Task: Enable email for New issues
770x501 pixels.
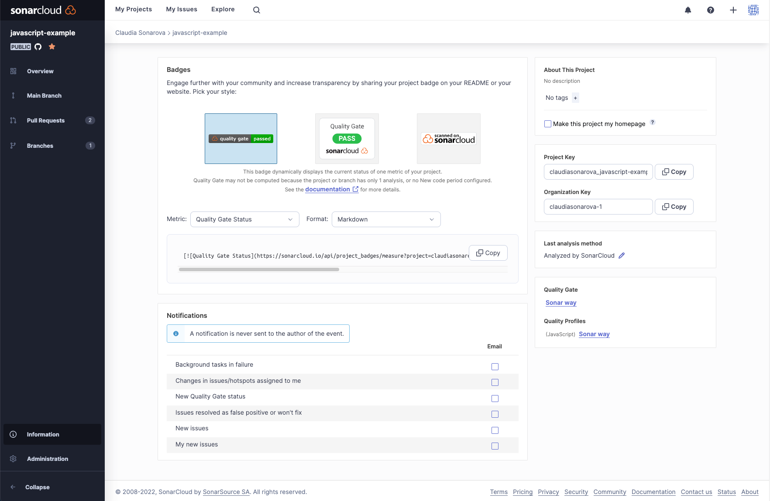Action: coord(495,430)
